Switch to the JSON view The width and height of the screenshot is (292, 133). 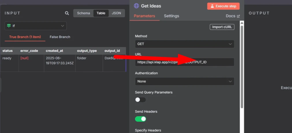click(116, 13)
